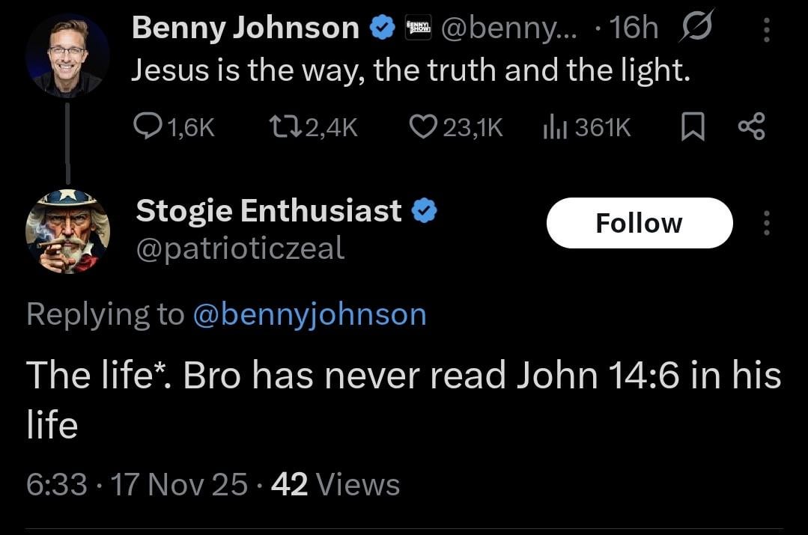Open more options menu beside Follow
Image resolution: width=808 pixels, height=535 pixels.
click(x=766, y=223)
